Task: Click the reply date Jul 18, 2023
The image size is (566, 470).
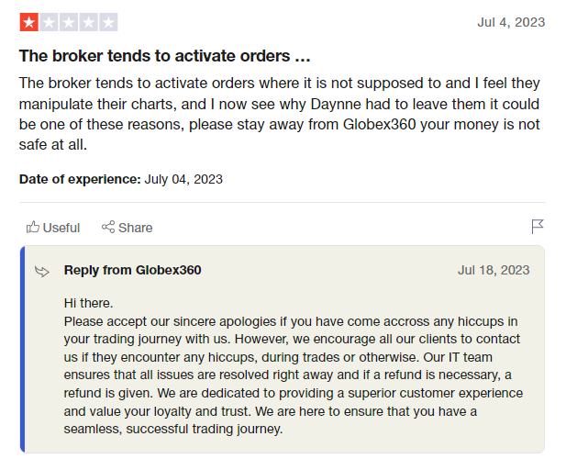Action: click(494, 270)
